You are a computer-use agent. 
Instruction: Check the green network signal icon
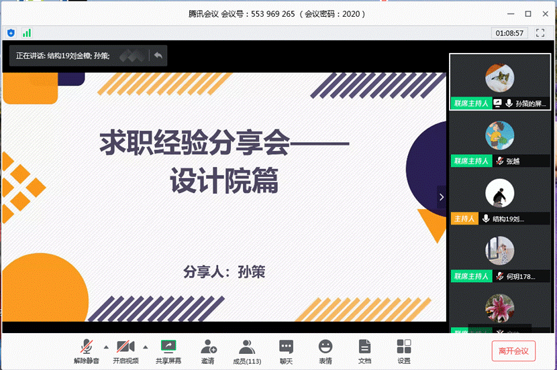click(x=27, y=32)
